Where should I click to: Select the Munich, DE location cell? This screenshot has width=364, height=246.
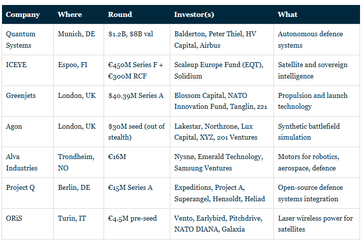pyautogui.click(x=79, y=40)
